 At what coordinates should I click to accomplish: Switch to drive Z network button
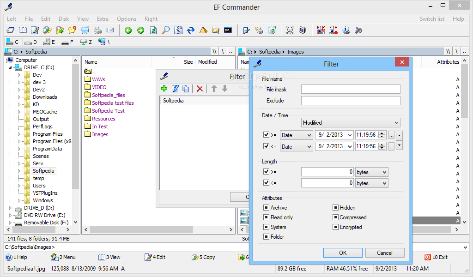point(85,42)
